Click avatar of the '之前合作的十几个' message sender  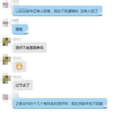[x=5, y=98]
